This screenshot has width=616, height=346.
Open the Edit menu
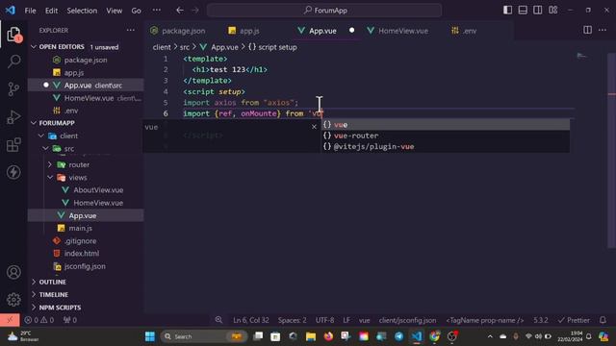51,11
